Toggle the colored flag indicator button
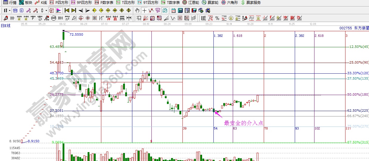Image resolution: width=369 pixels, height=161 pixels. 59,10
